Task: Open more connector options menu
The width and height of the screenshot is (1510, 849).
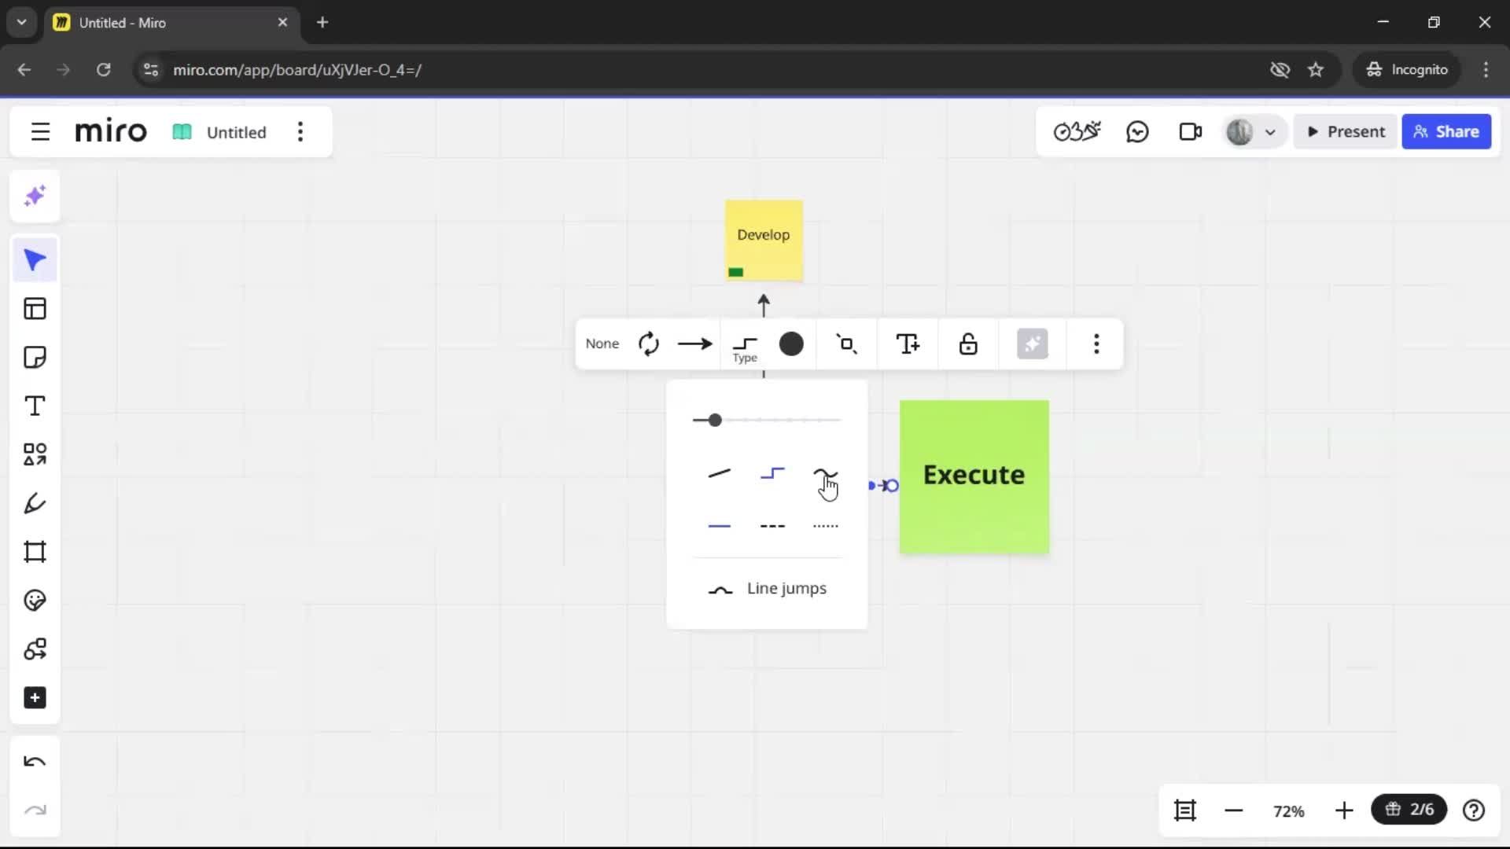Action: tap(1096, 344)
